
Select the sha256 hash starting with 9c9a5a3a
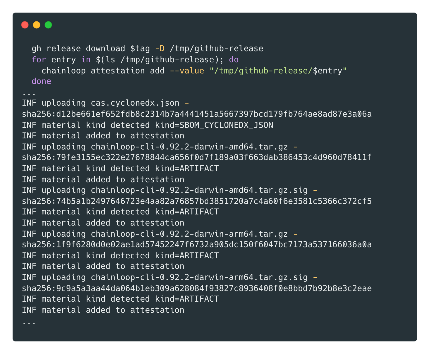pos(197,288)
